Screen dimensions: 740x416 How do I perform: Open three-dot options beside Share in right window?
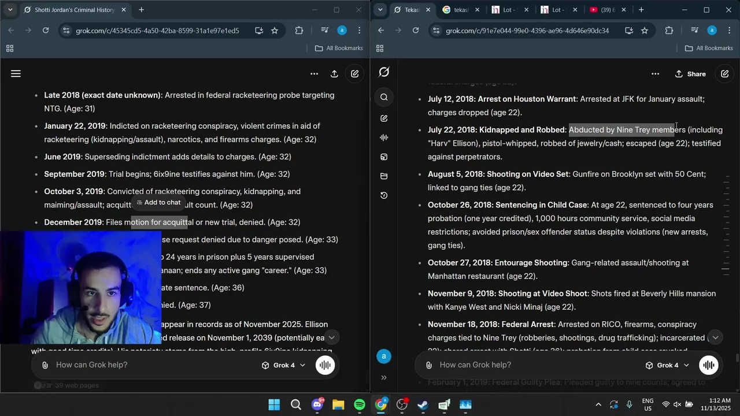(655, 74)
